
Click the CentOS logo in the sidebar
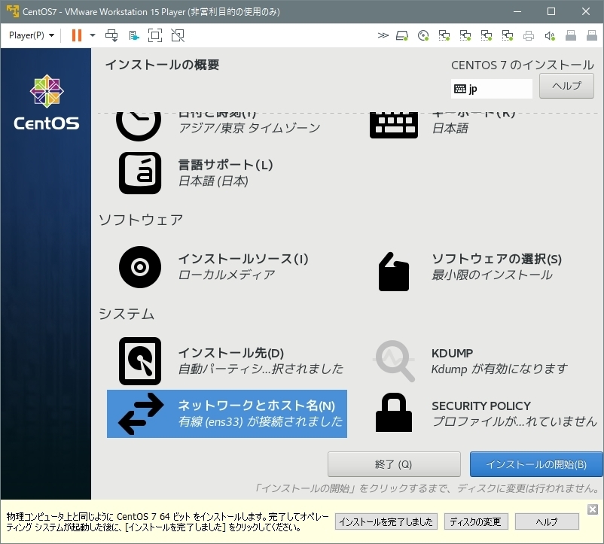click(47, 102)
